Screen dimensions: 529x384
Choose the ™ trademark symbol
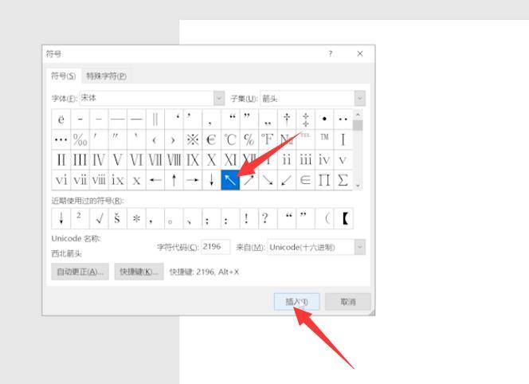(324, 138)
